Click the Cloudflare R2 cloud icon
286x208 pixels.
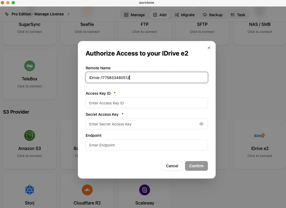[x=87, y=190]
